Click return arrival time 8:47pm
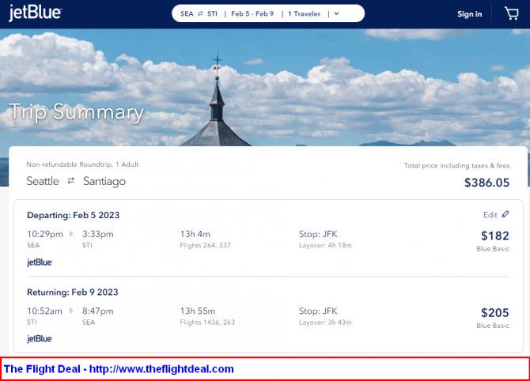The image size is (530, 381). [98, 311]
